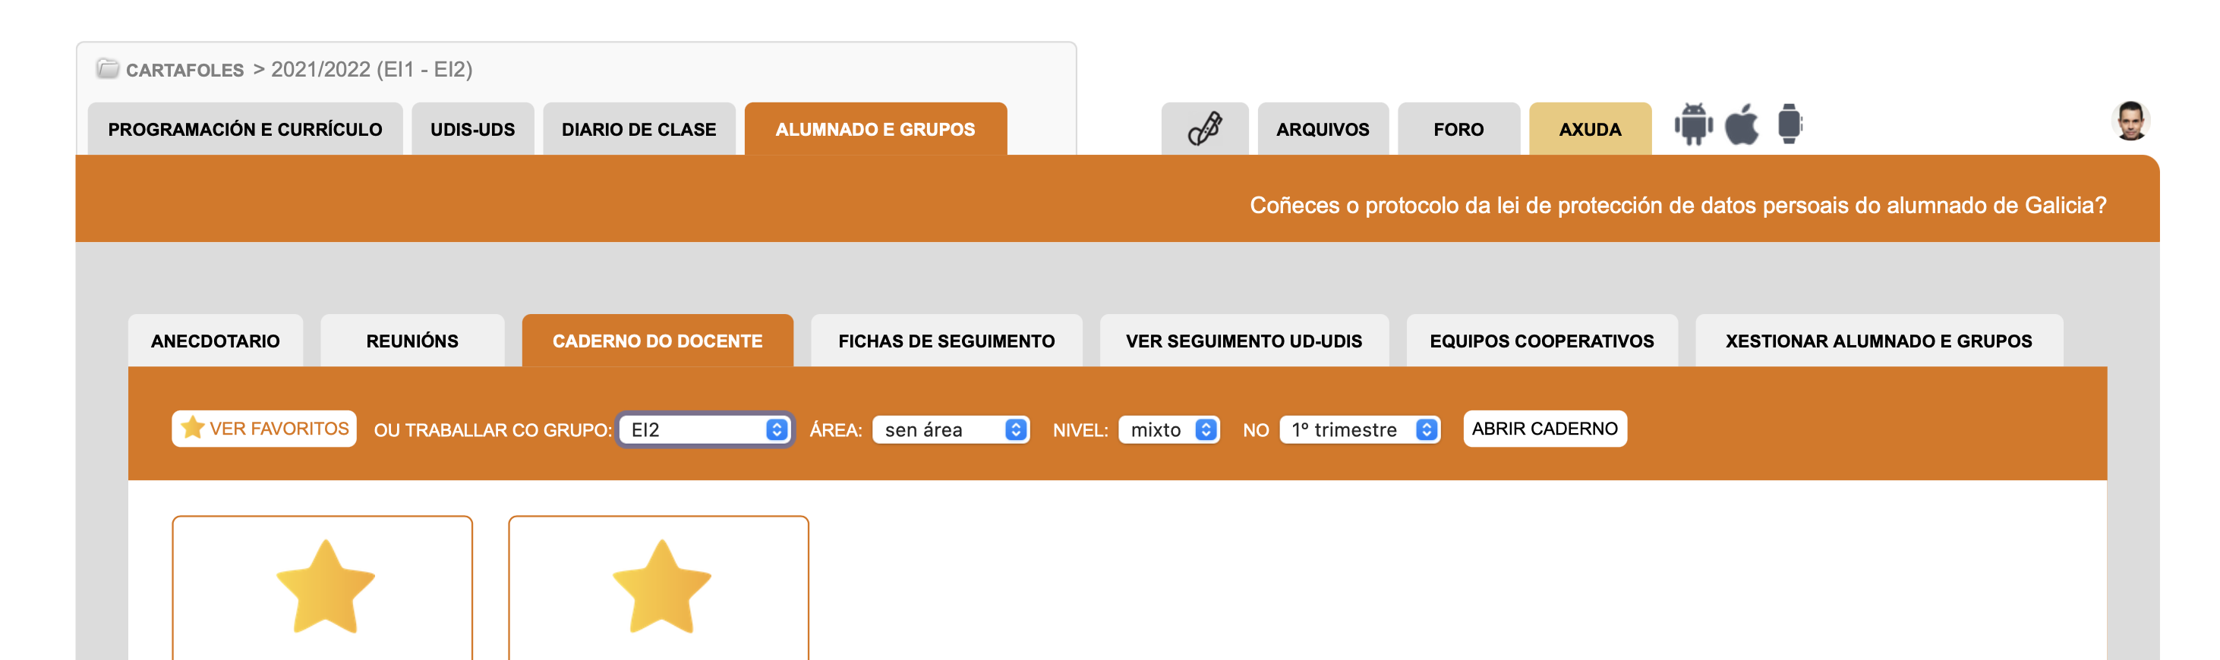The height and width of the screenshot is (660, 2220).
Task: Expand the Área dropdown showing sen área
Action: (x=951, y=429)
